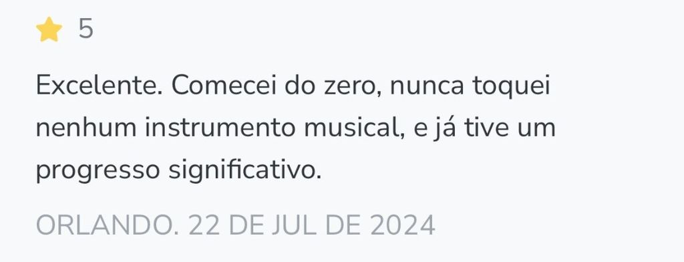The image size is (684, 262).
Task: Click the yellow star rating icon
Action: click(49, 29)
